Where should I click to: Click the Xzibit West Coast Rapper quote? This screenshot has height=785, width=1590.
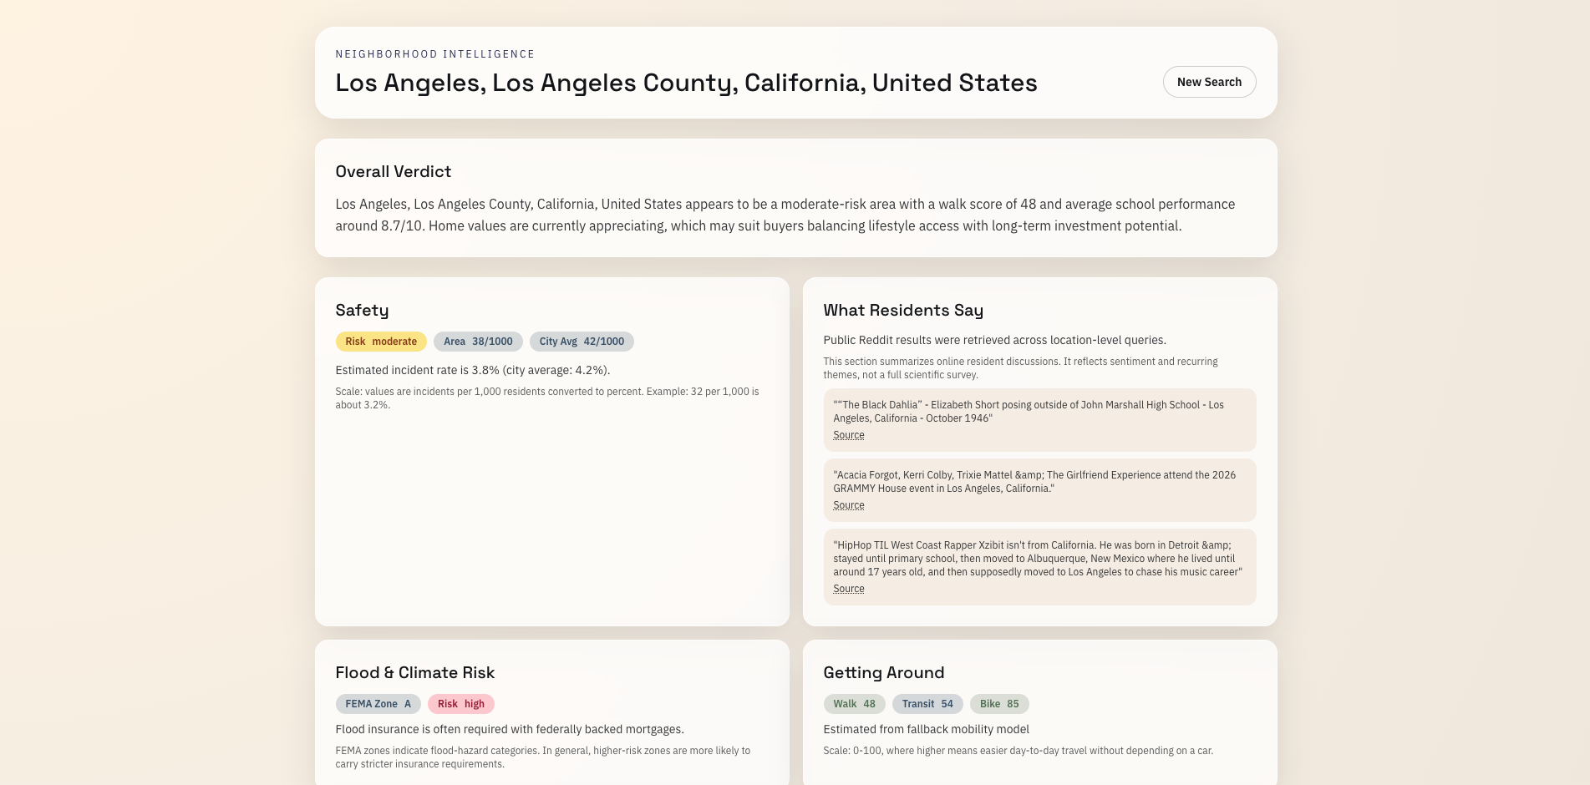pos(1038,559)
